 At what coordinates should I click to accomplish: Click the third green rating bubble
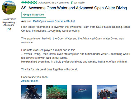coord(29,3)
